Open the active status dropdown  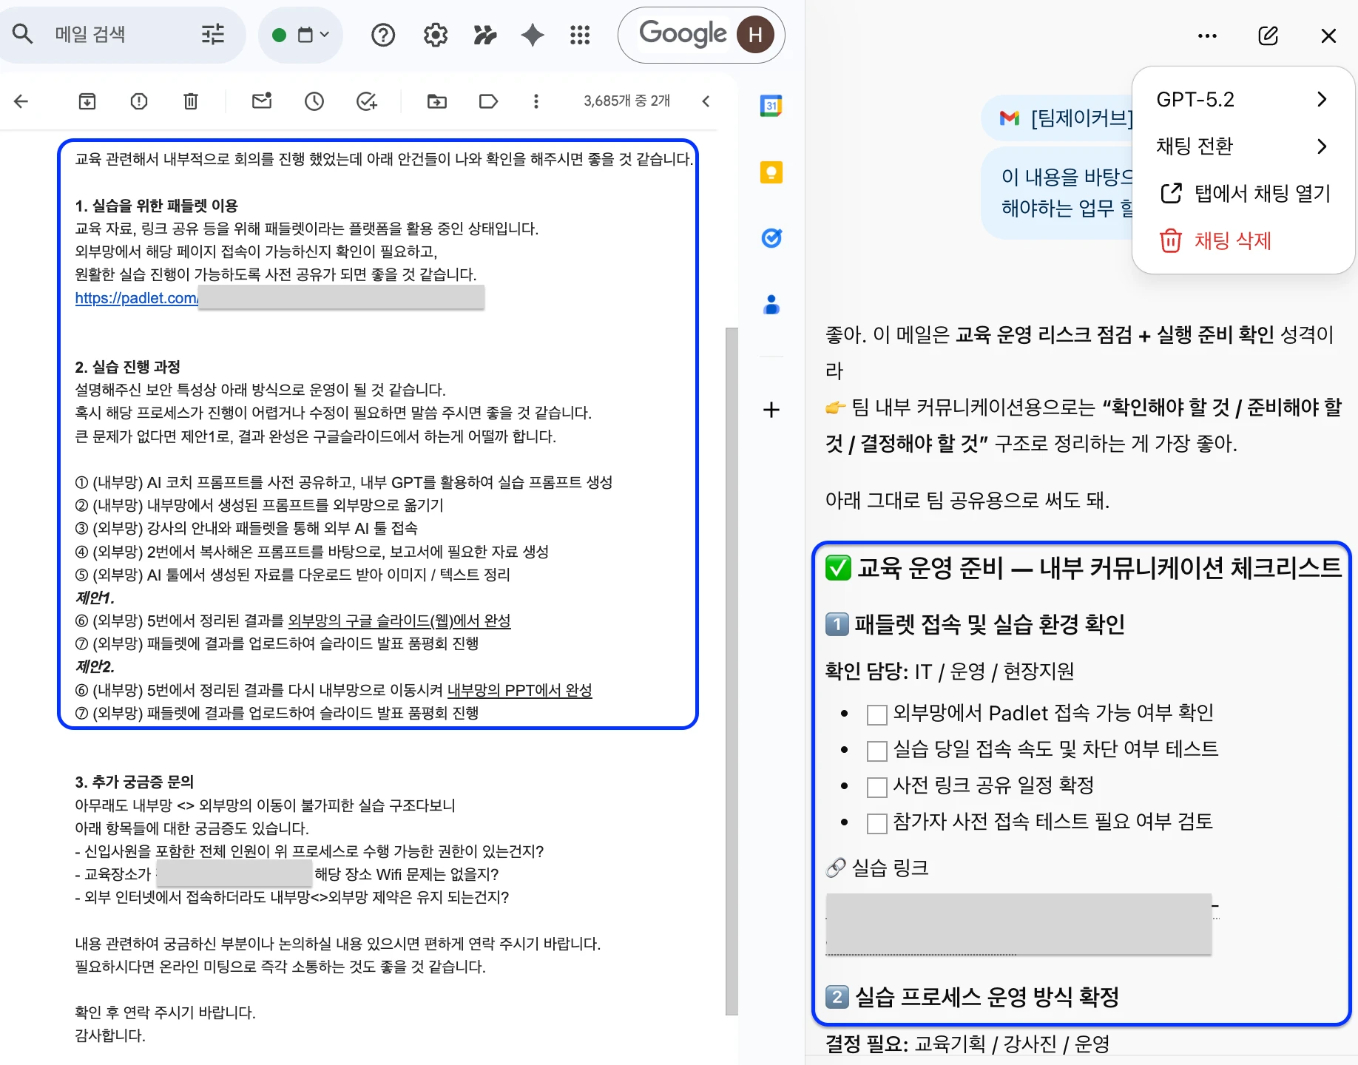(300, 35)
